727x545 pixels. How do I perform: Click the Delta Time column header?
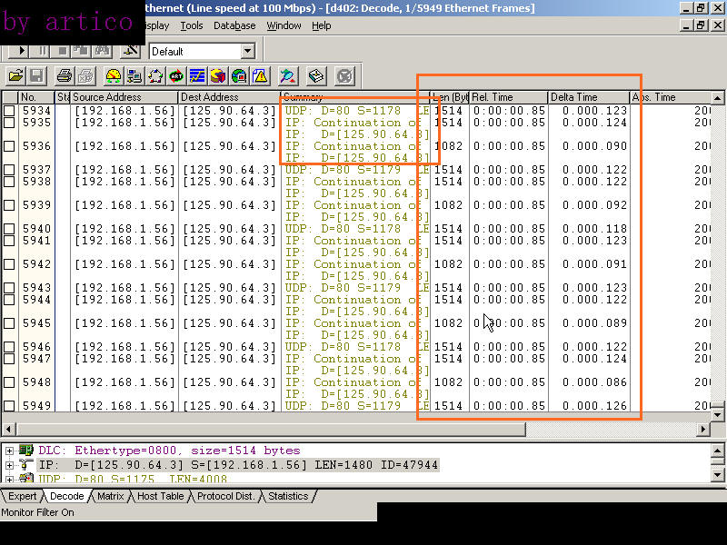coord(574,97)
